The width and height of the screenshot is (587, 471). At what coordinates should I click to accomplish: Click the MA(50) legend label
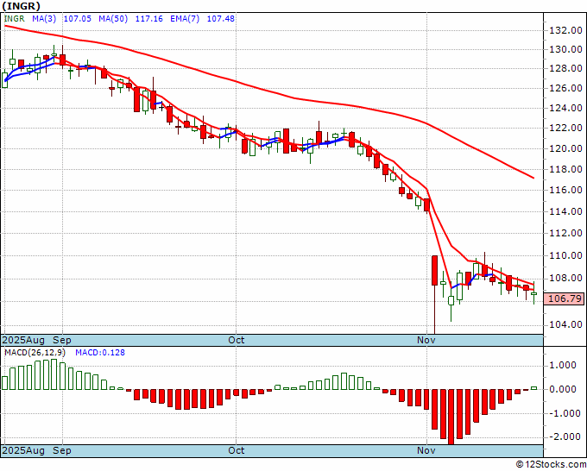click(113, 18)
